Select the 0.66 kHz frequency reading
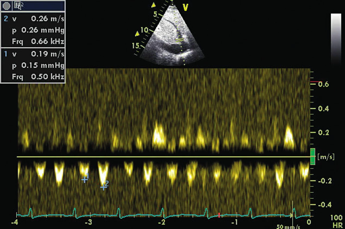Screen dimensions: 345x229 (48, 42)
